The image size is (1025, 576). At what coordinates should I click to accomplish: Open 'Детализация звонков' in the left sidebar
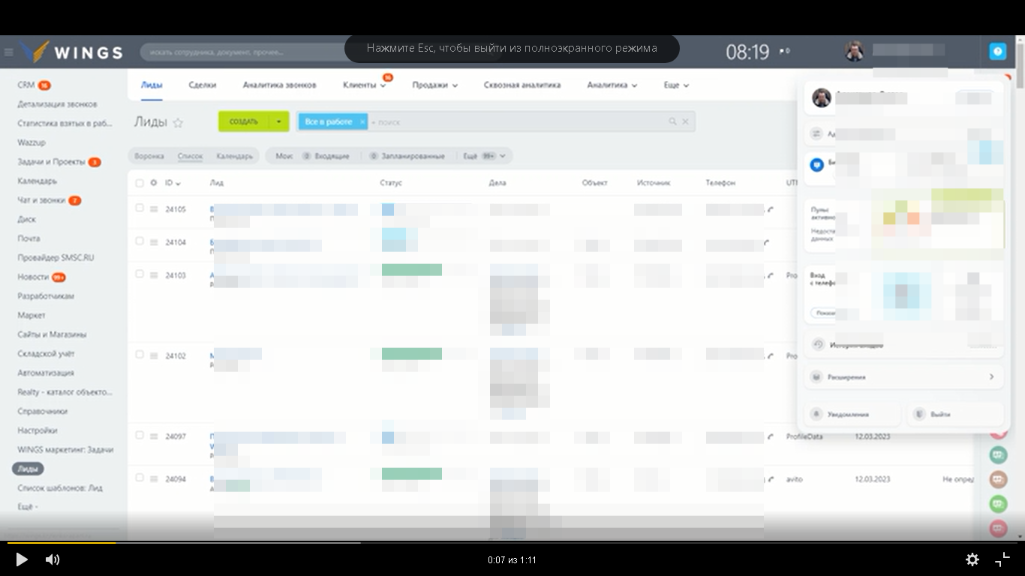click(x=57, y=104)
